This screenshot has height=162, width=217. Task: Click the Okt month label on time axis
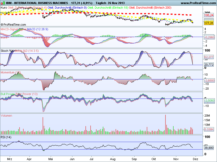click(x=154, y=159)
